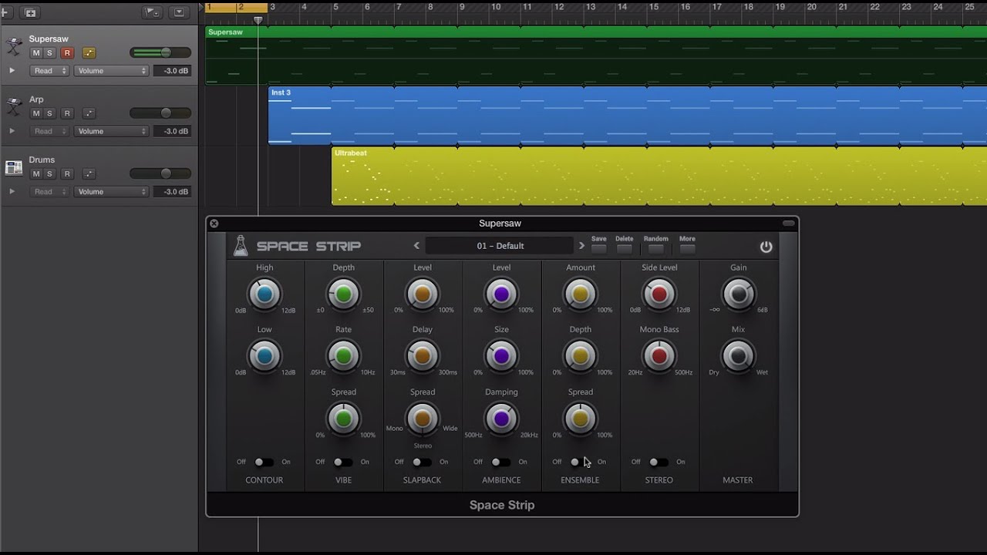Record-enable the Drums track
This screenshot has width=987, height=555.
pos(67,174)
